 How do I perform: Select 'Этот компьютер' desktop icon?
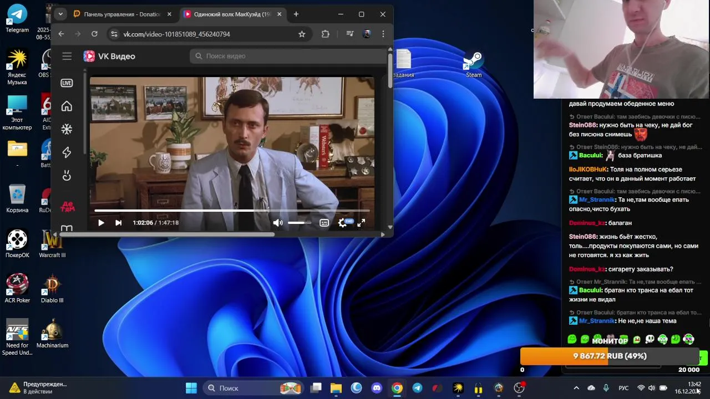tap(17, 112)
